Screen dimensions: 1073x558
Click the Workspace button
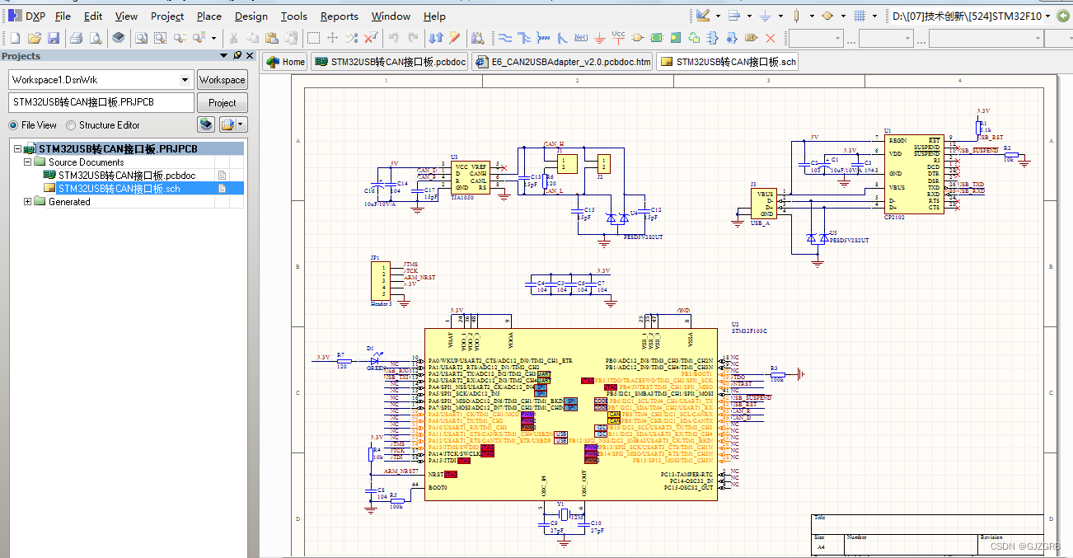tap(222, 79)
